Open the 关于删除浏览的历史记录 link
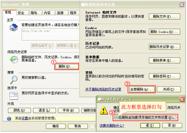Image resolution: width=187 pixels, height=133 pixels. point(103,89)
